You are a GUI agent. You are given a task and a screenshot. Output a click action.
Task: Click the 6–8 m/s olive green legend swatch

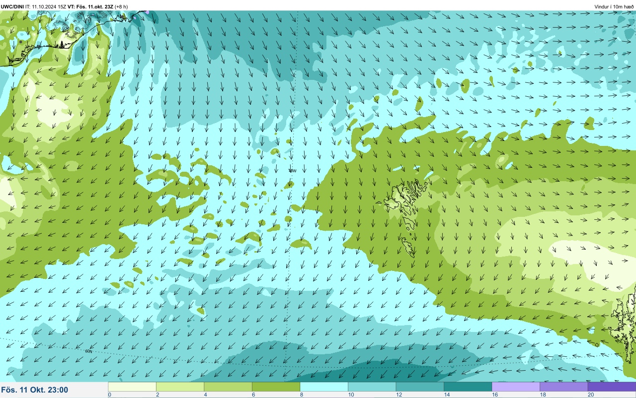[276, 387]
